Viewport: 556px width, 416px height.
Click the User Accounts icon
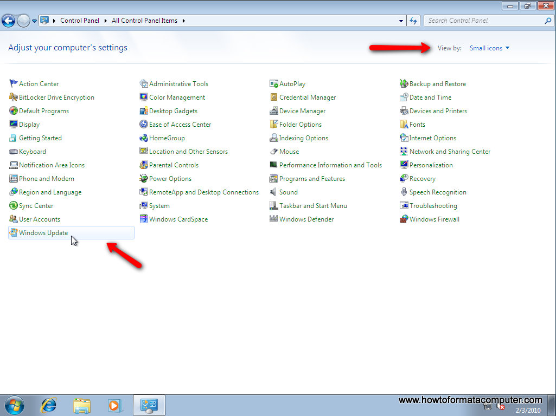pyautogui.click(x=14, y=219)
